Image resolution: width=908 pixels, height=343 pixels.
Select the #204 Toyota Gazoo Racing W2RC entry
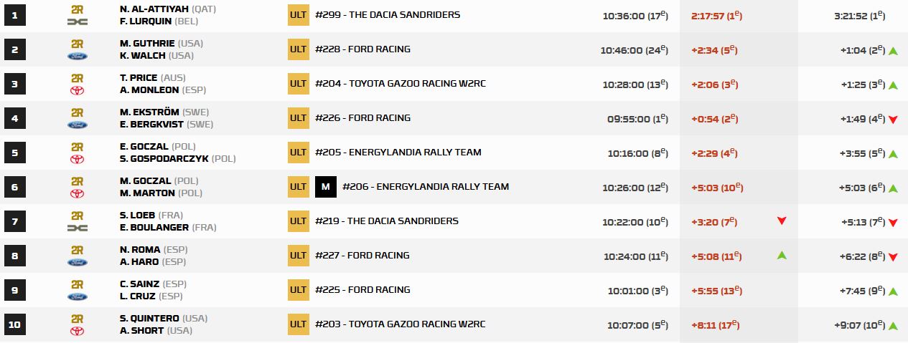click(x=400, y=84)
